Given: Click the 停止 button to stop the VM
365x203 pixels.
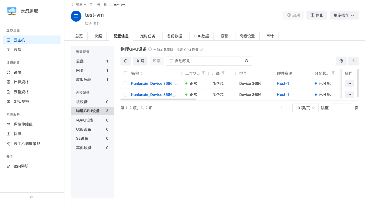Looking at the screenshot, I should click(317, 15).
